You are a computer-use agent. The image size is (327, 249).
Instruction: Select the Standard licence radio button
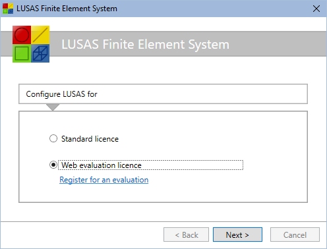coord(53,138)
